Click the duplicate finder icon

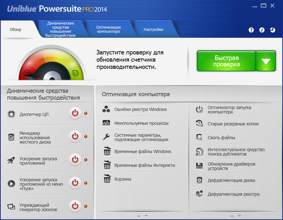(200, 152)
